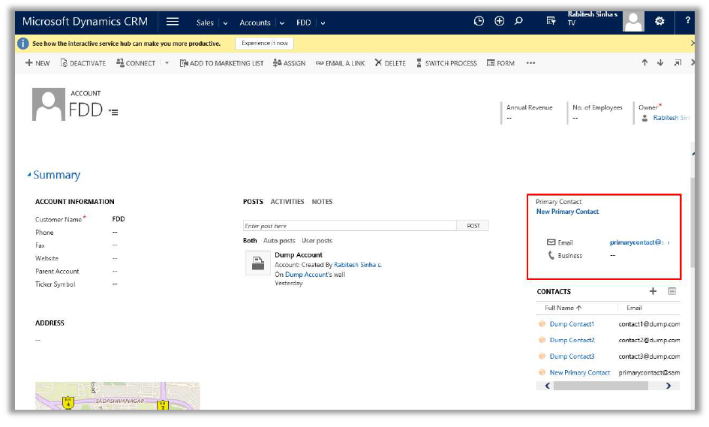Expand the Accounts dropdown chevron
The width and height of the screenshot is (709, 427).
(282, 23)
